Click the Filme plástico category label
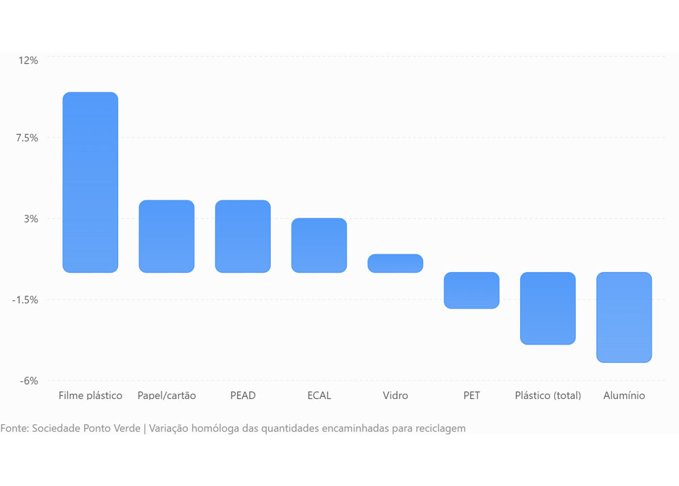The height and width of the screenshot is (486, 679). coord(90,396)
